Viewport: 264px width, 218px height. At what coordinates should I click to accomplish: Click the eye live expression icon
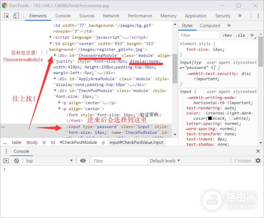point(83,161)
